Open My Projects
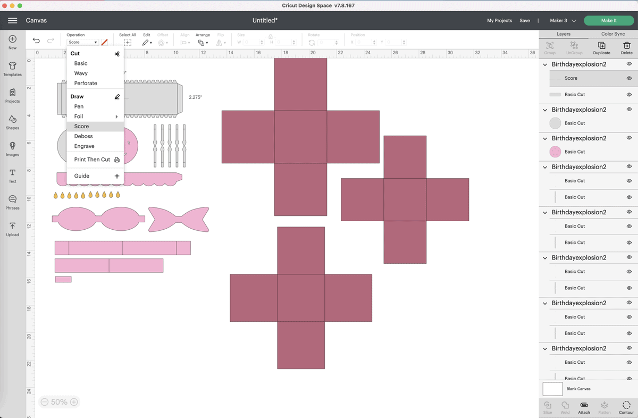 point(499,21)
